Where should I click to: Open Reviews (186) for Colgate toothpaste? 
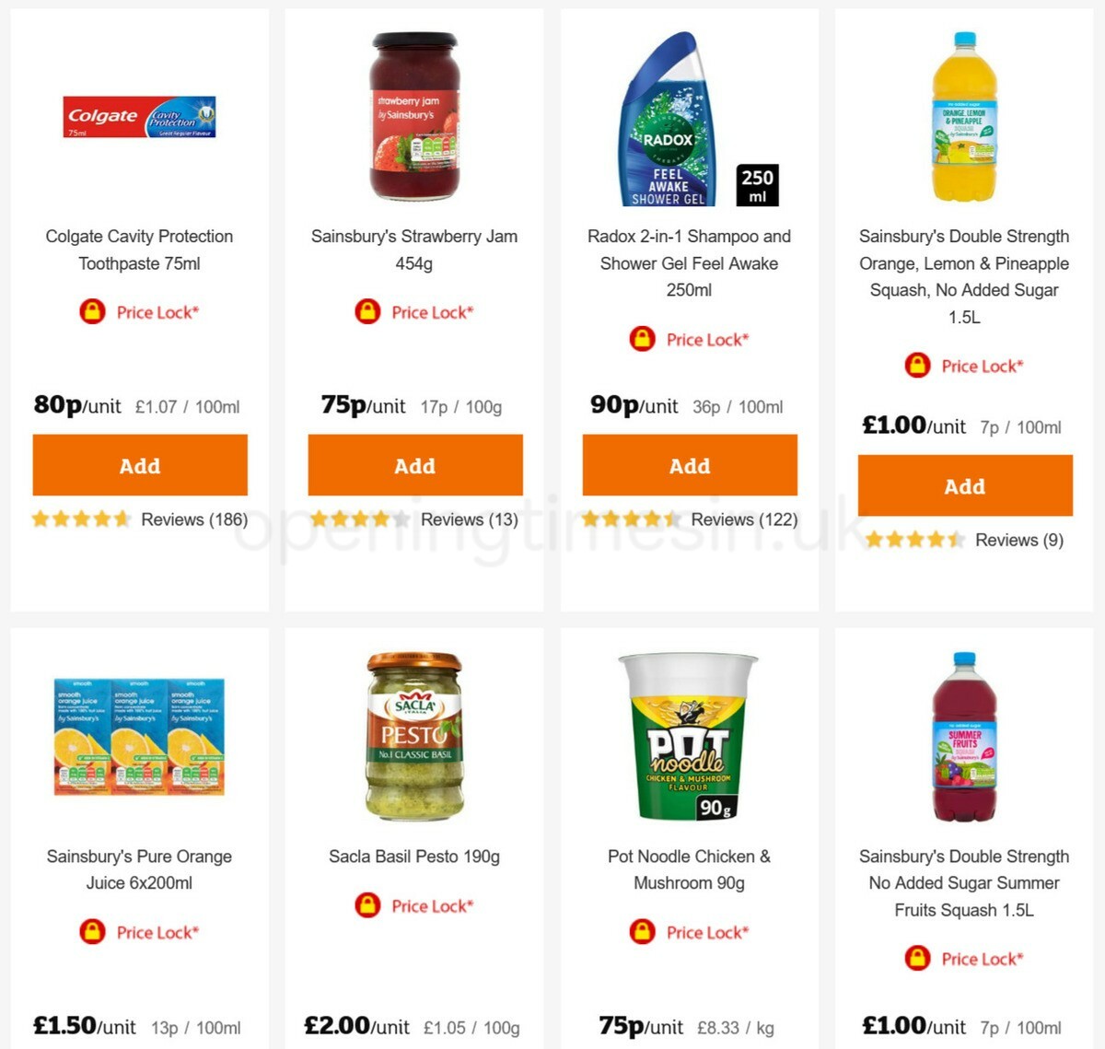[194, 519]
